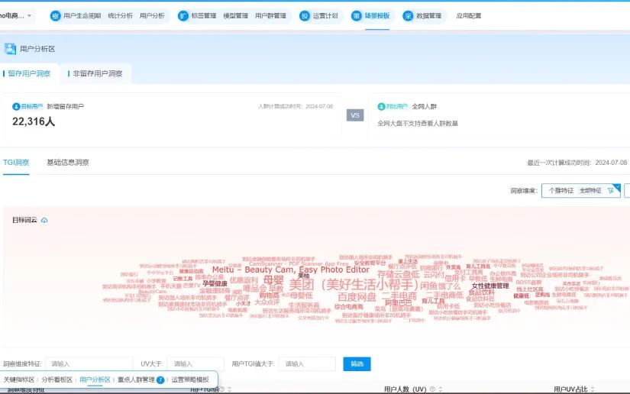Switch to 留存用户洞察 tab
Image resolution: width=630 pixels, height=394 pixels.
pos(29,73)
